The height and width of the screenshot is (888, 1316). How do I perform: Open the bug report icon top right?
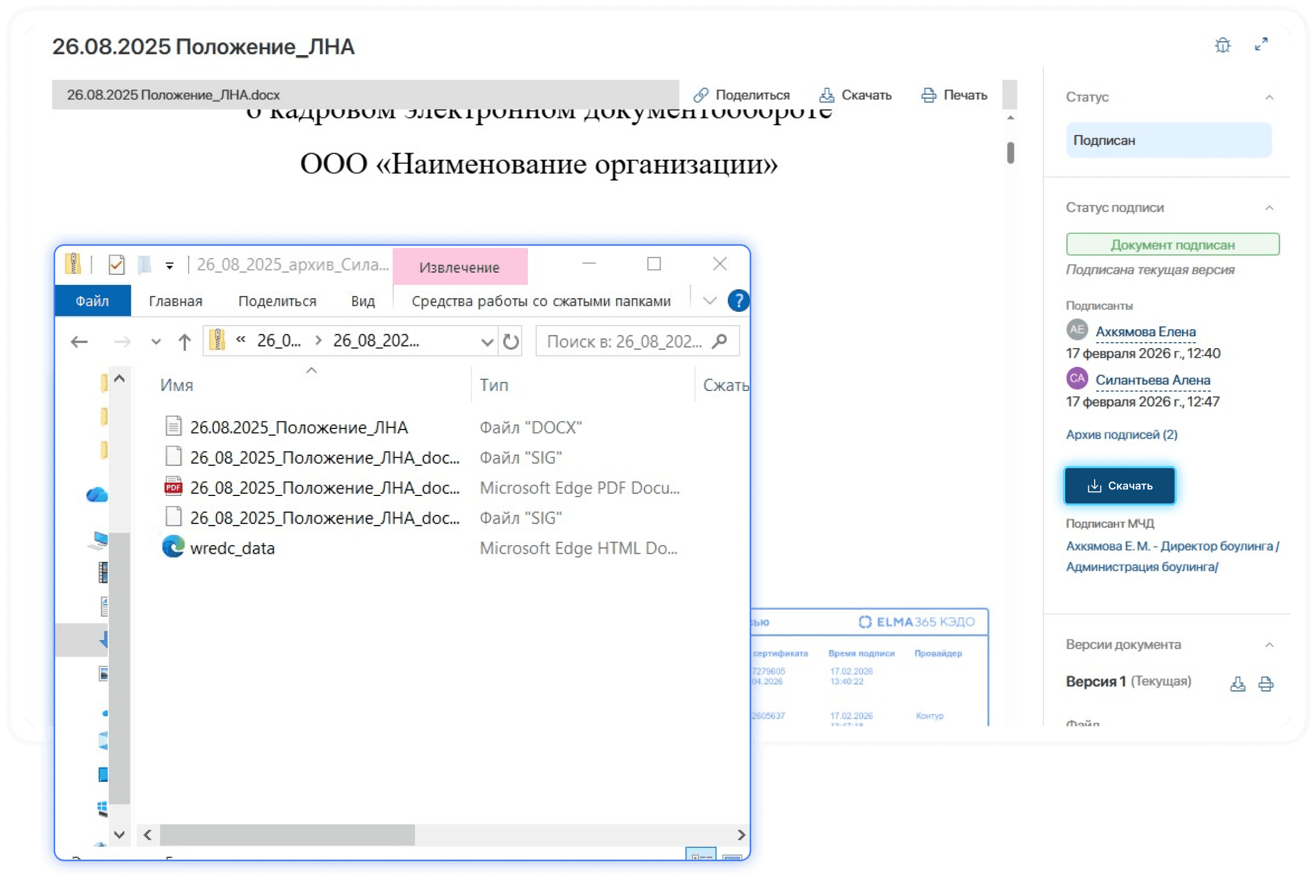1223,46
